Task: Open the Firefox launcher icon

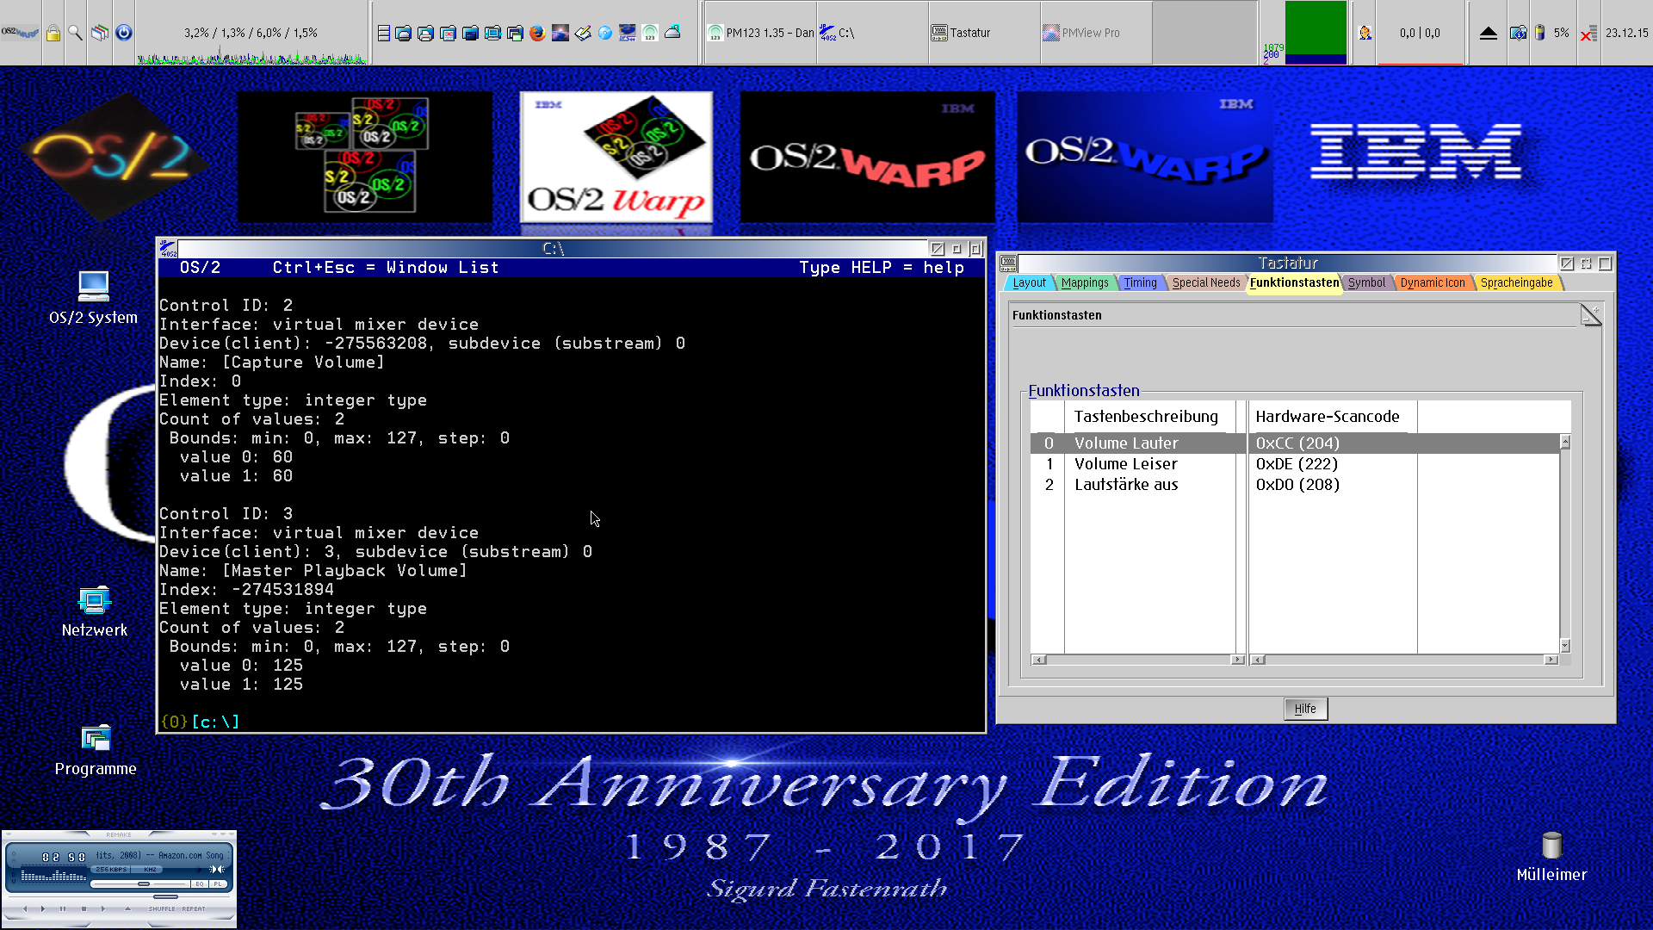Action: (x=537, y=33)
